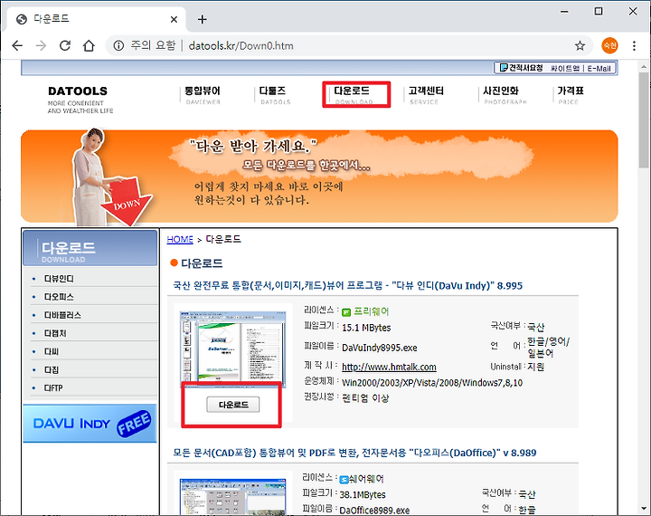The width and height of the screenshot is (651, 516).
Task: Click the 견적서요청 link in the top bar
Action: click(522, 68)
